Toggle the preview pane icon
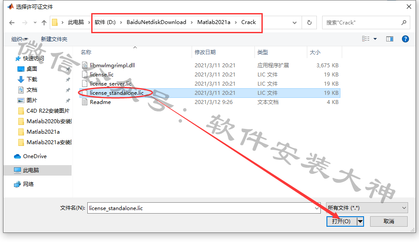Viewport: 419px width, 249px height. pyautogui.click(x=390, y=39)
